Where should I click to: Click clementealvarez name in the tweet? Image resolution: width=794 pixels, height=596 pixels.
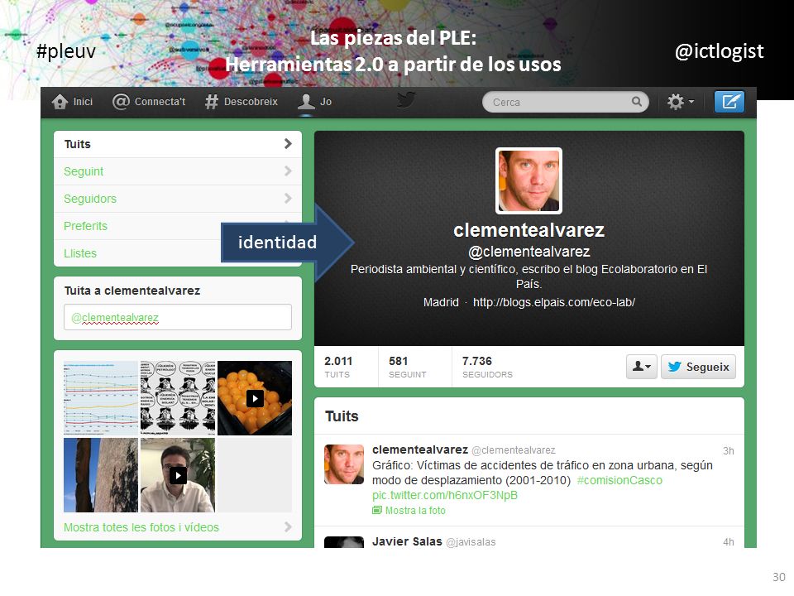pos(420,449)
